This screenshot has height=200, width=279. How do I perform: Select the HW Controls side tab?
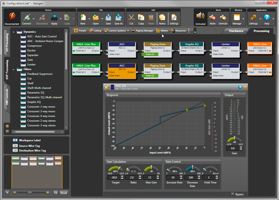pos(7,97)
